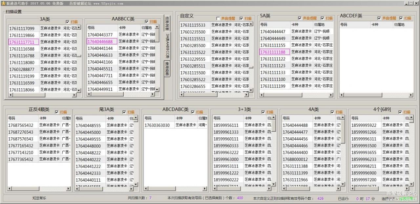Click scroll-down arrow in 3A类 list
Viewport: 420px width, 204px height.
[79, 89]
